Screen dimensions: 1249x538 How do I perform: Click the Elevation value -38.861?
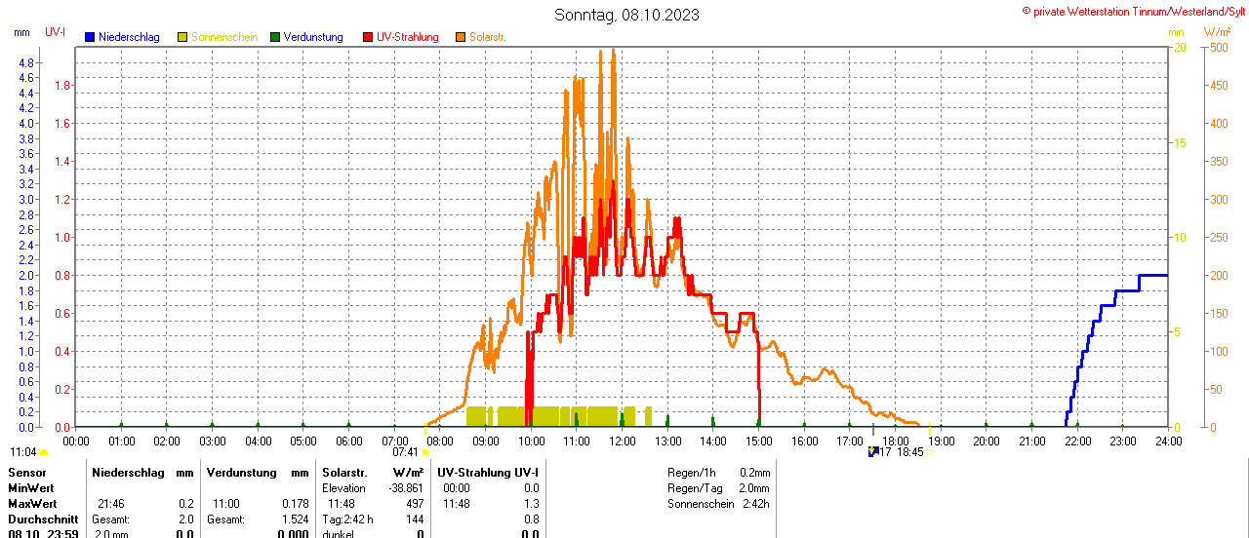[x=405, y=488]
